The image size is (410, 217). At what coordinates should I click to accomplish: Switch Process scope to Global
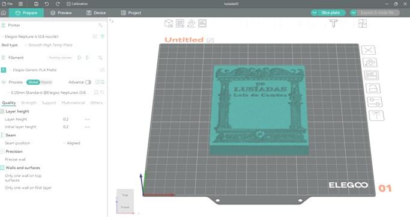point(33,82)
